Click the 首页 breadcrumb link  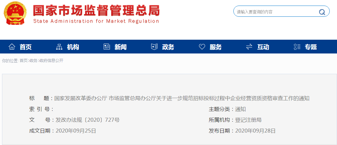(23, 61)
